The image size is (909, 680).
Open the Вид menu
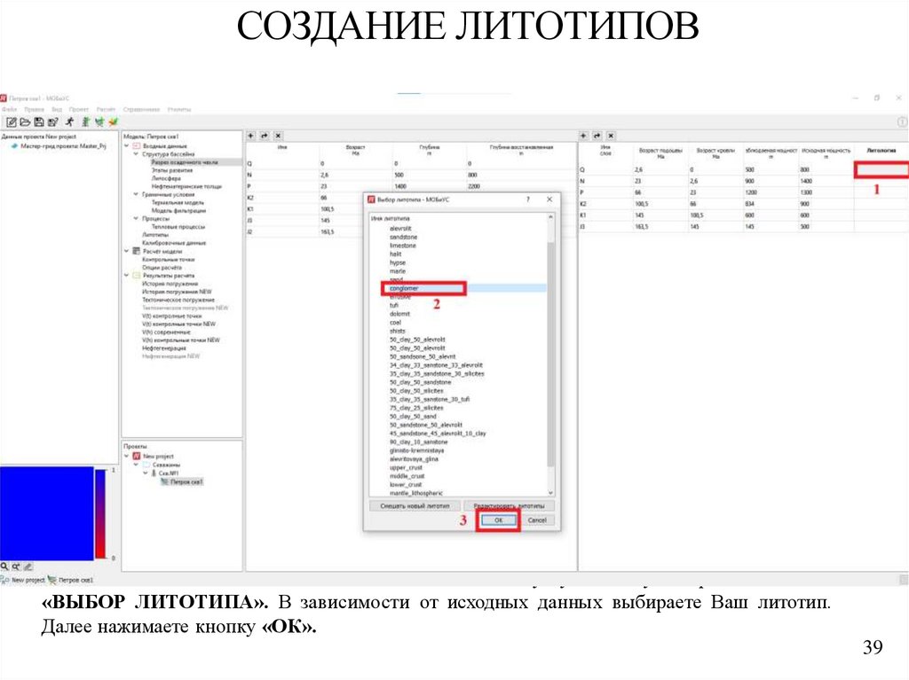pos(57,109)
